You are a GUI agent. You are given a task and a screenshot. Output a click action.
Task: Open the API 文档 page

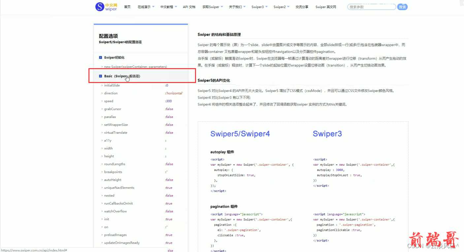[189, 7]
